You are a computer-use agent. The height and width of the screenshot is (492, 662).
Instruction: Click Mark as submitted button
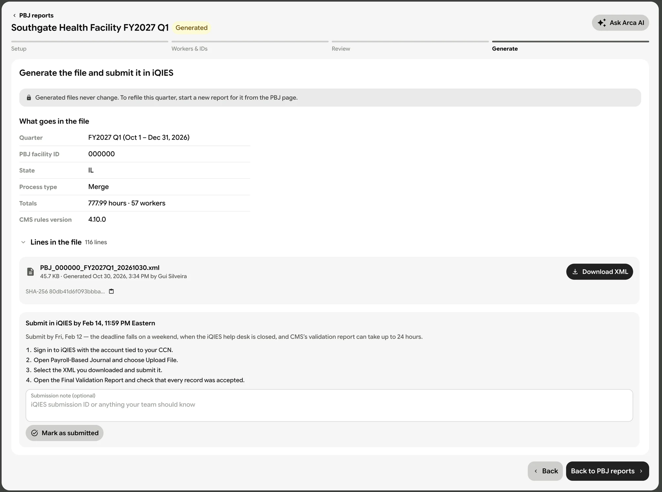pos(65,433)
